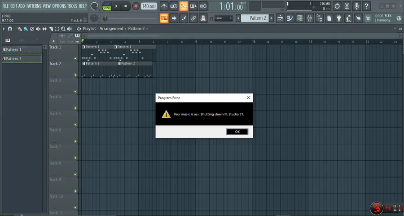This screenshot has width=404, height=216.
Task: Arm the red Record button
Action: point(136,6)
